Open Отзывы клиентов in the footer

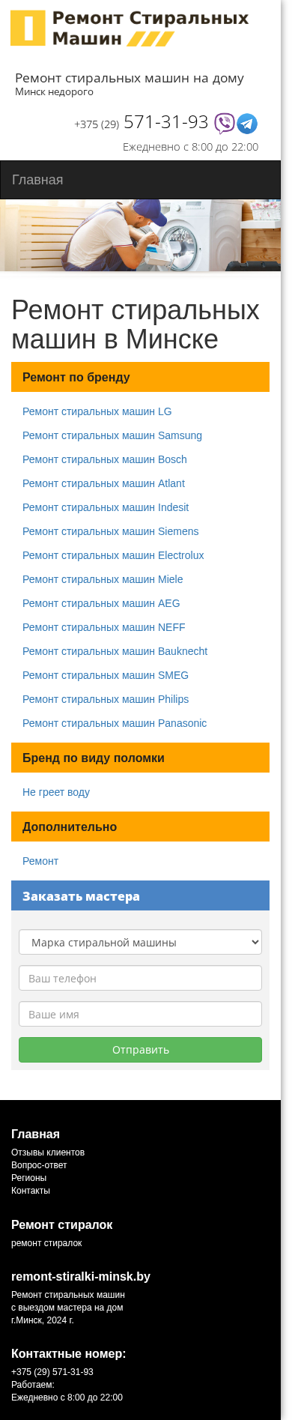point(48,1152)
